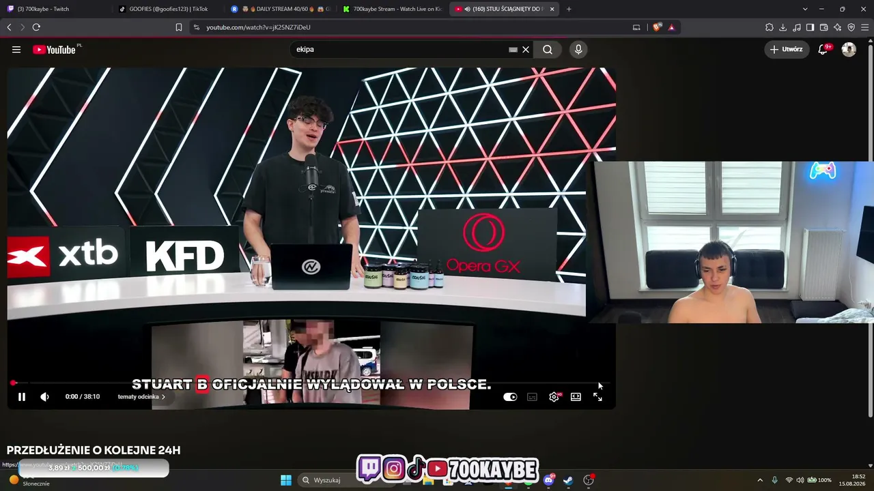Open the Brave Wallet

click(x=823, y=27)
